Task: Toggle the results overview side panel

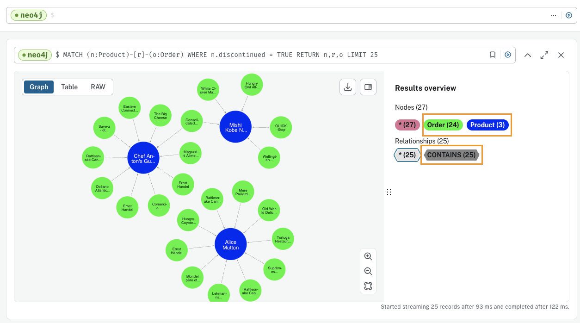Action: click(368, 87)
